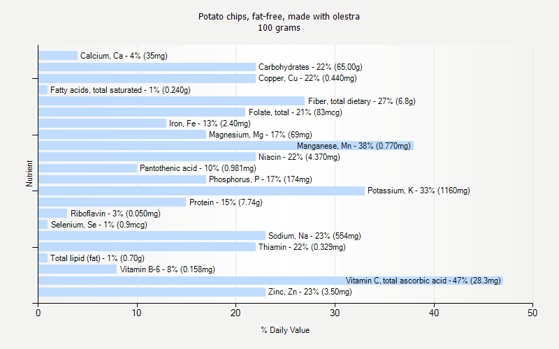Click the Vitamin C bar label

click(x=423, y=281)
